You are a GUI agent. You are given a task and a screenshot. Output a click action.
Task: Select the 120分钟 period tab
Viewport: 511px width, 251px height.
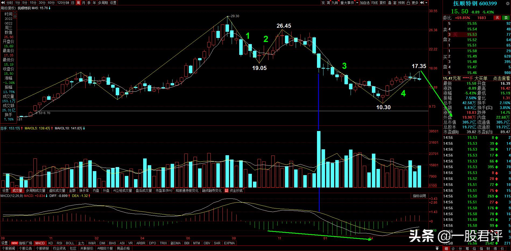click(x=63, y=3)
